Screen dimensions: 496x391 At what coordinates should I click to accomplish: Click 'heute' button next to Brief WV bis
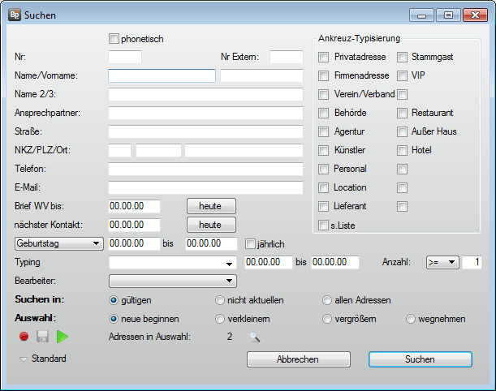(211, 206)
